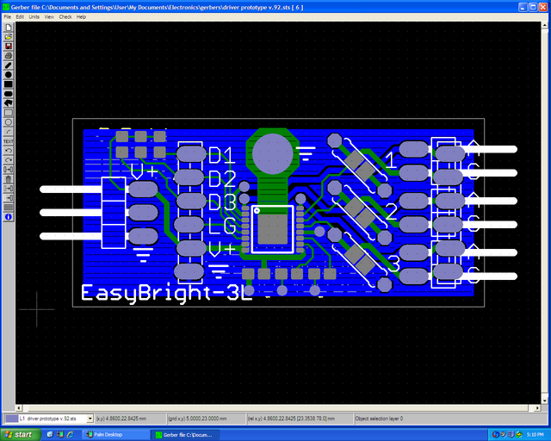This screenshot has height=441, width=551.
Task: Open the Help menu
Action: (x=81, y=17)
